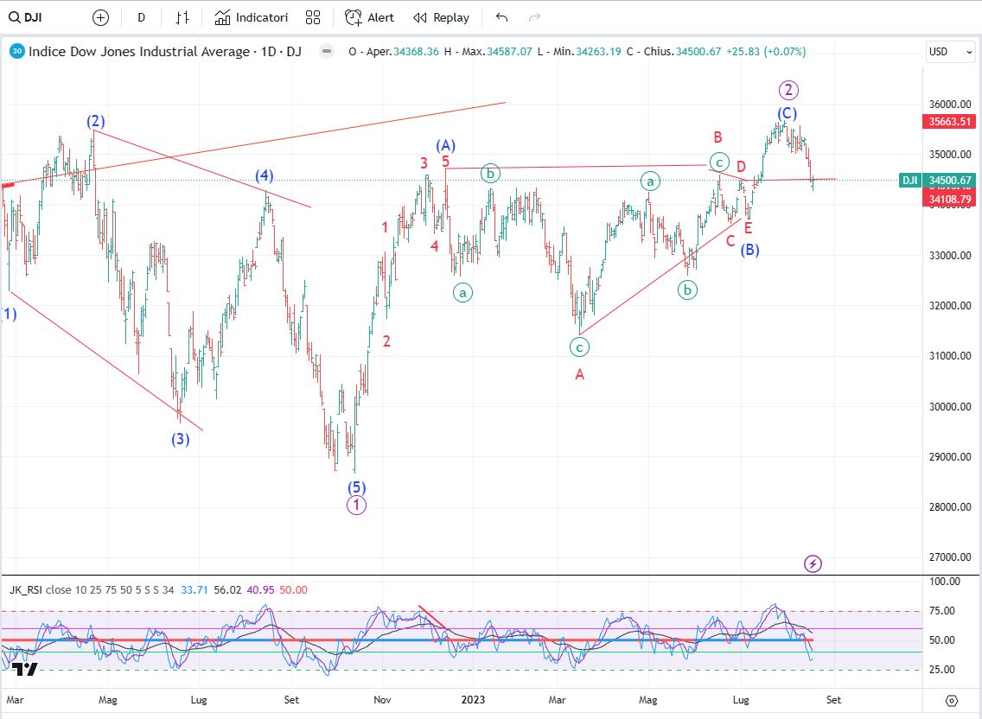This screenshot has height=719, width=982.
Task: Click the gray market status indicator pill
Action: (x=326, y=51)
